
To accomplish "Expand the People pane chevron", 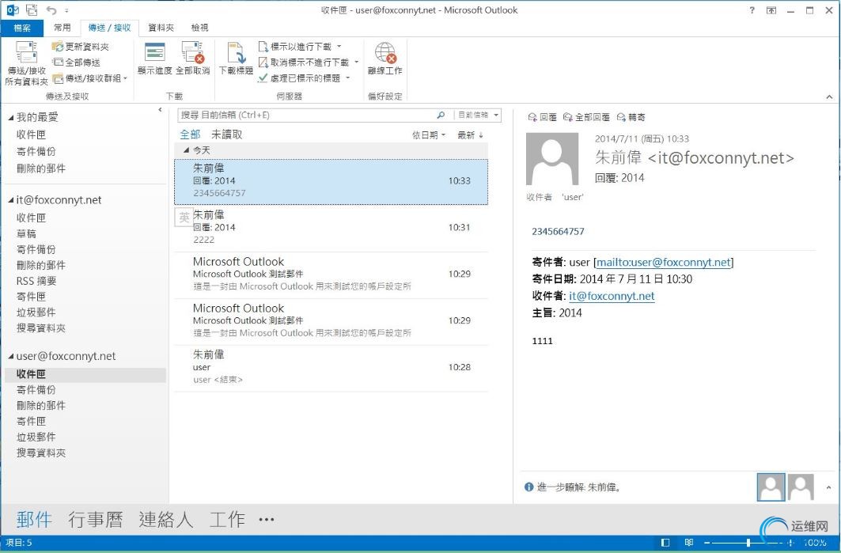I will [828, 487].
